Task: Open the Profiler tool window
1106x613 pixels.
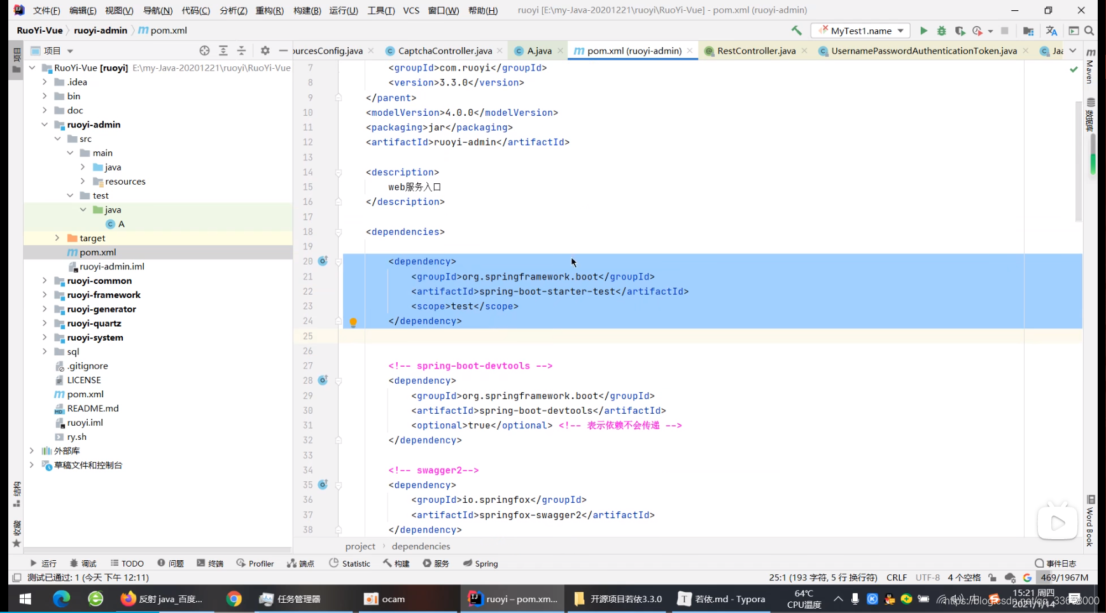Action: click(x=255, y=563)
